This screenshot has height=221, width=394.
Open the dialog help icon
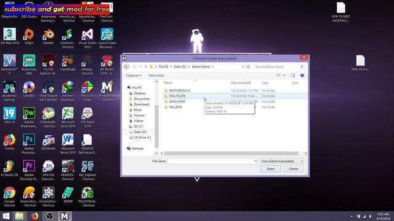point(302,75)
